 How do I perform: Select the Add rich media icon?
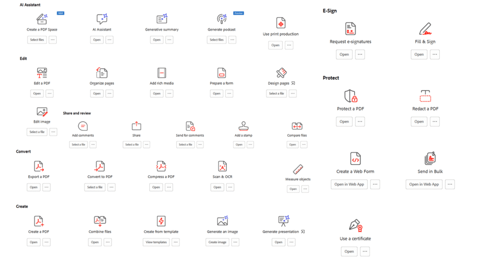[x=161, y=73]
